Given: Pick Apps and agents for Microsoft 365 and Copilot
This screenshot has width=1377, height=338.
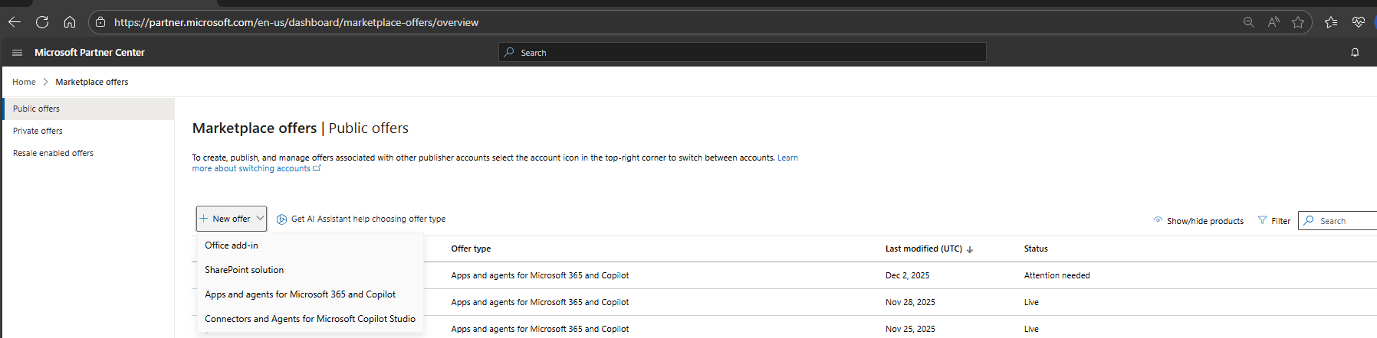Looking at the screenshot, I should (300, 294).
